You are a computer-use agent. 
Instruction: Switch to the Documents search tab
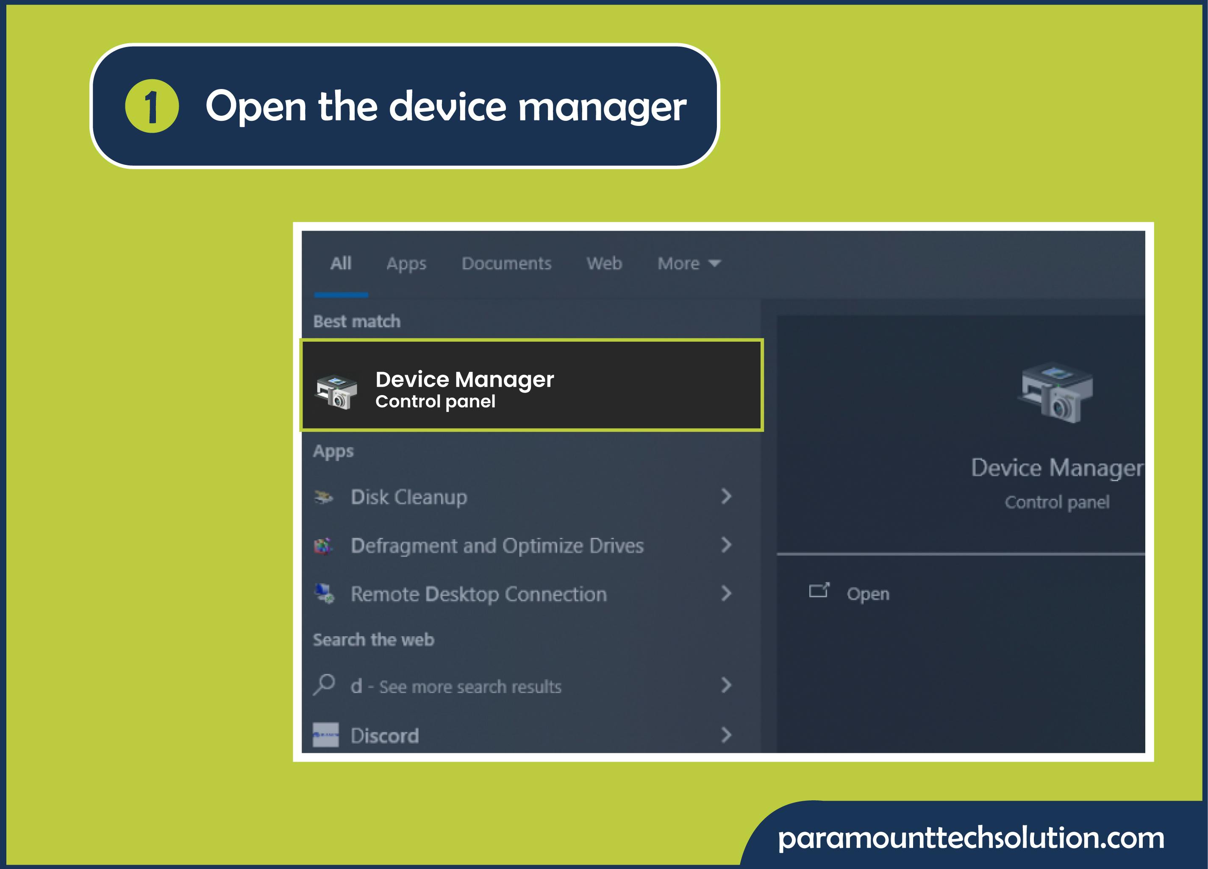(506, 263)
